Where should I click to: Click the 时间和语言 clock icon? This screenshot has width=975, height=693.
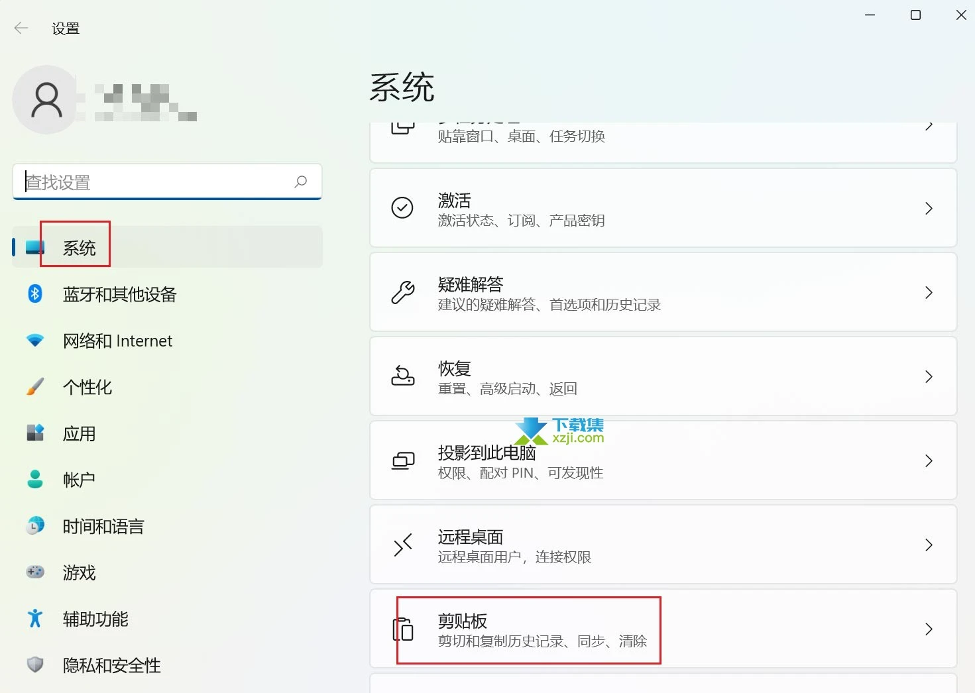tap(34, 526)
